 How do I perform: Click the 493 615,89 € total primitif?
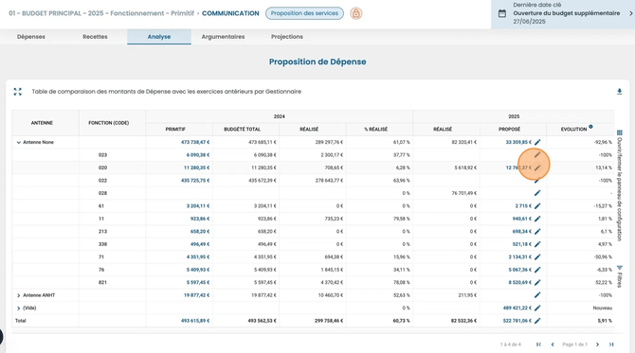click(x=195, y=321)
